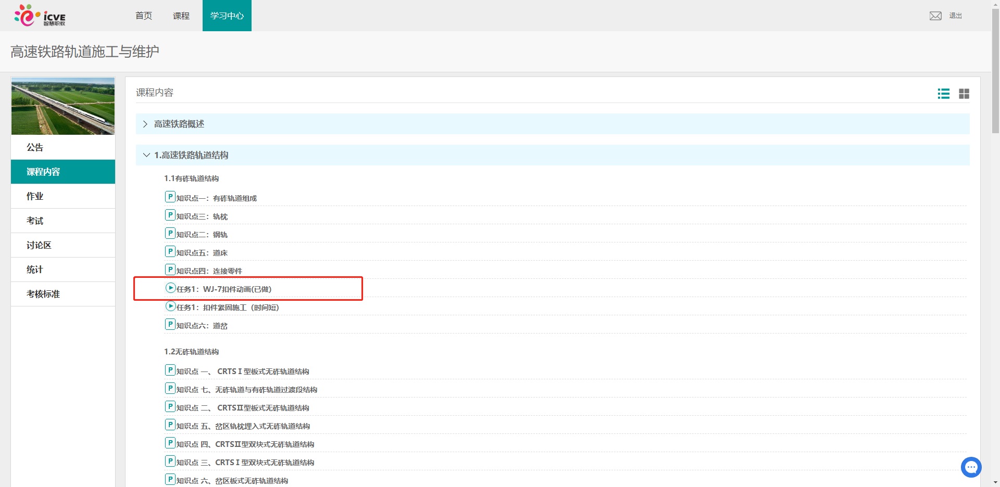This screenshot has width=1000, height=487.
Task: Open 课程 in top navigation
Action: coord(181,16)
